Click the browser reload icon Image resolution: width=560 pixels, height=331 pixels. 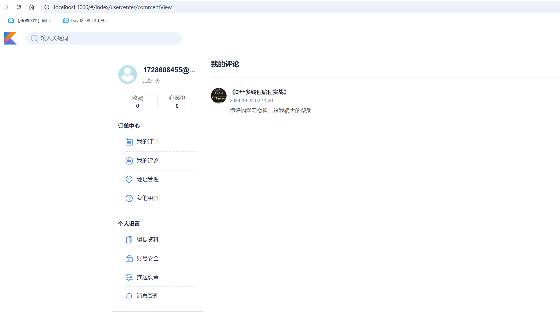click(19, 7)
